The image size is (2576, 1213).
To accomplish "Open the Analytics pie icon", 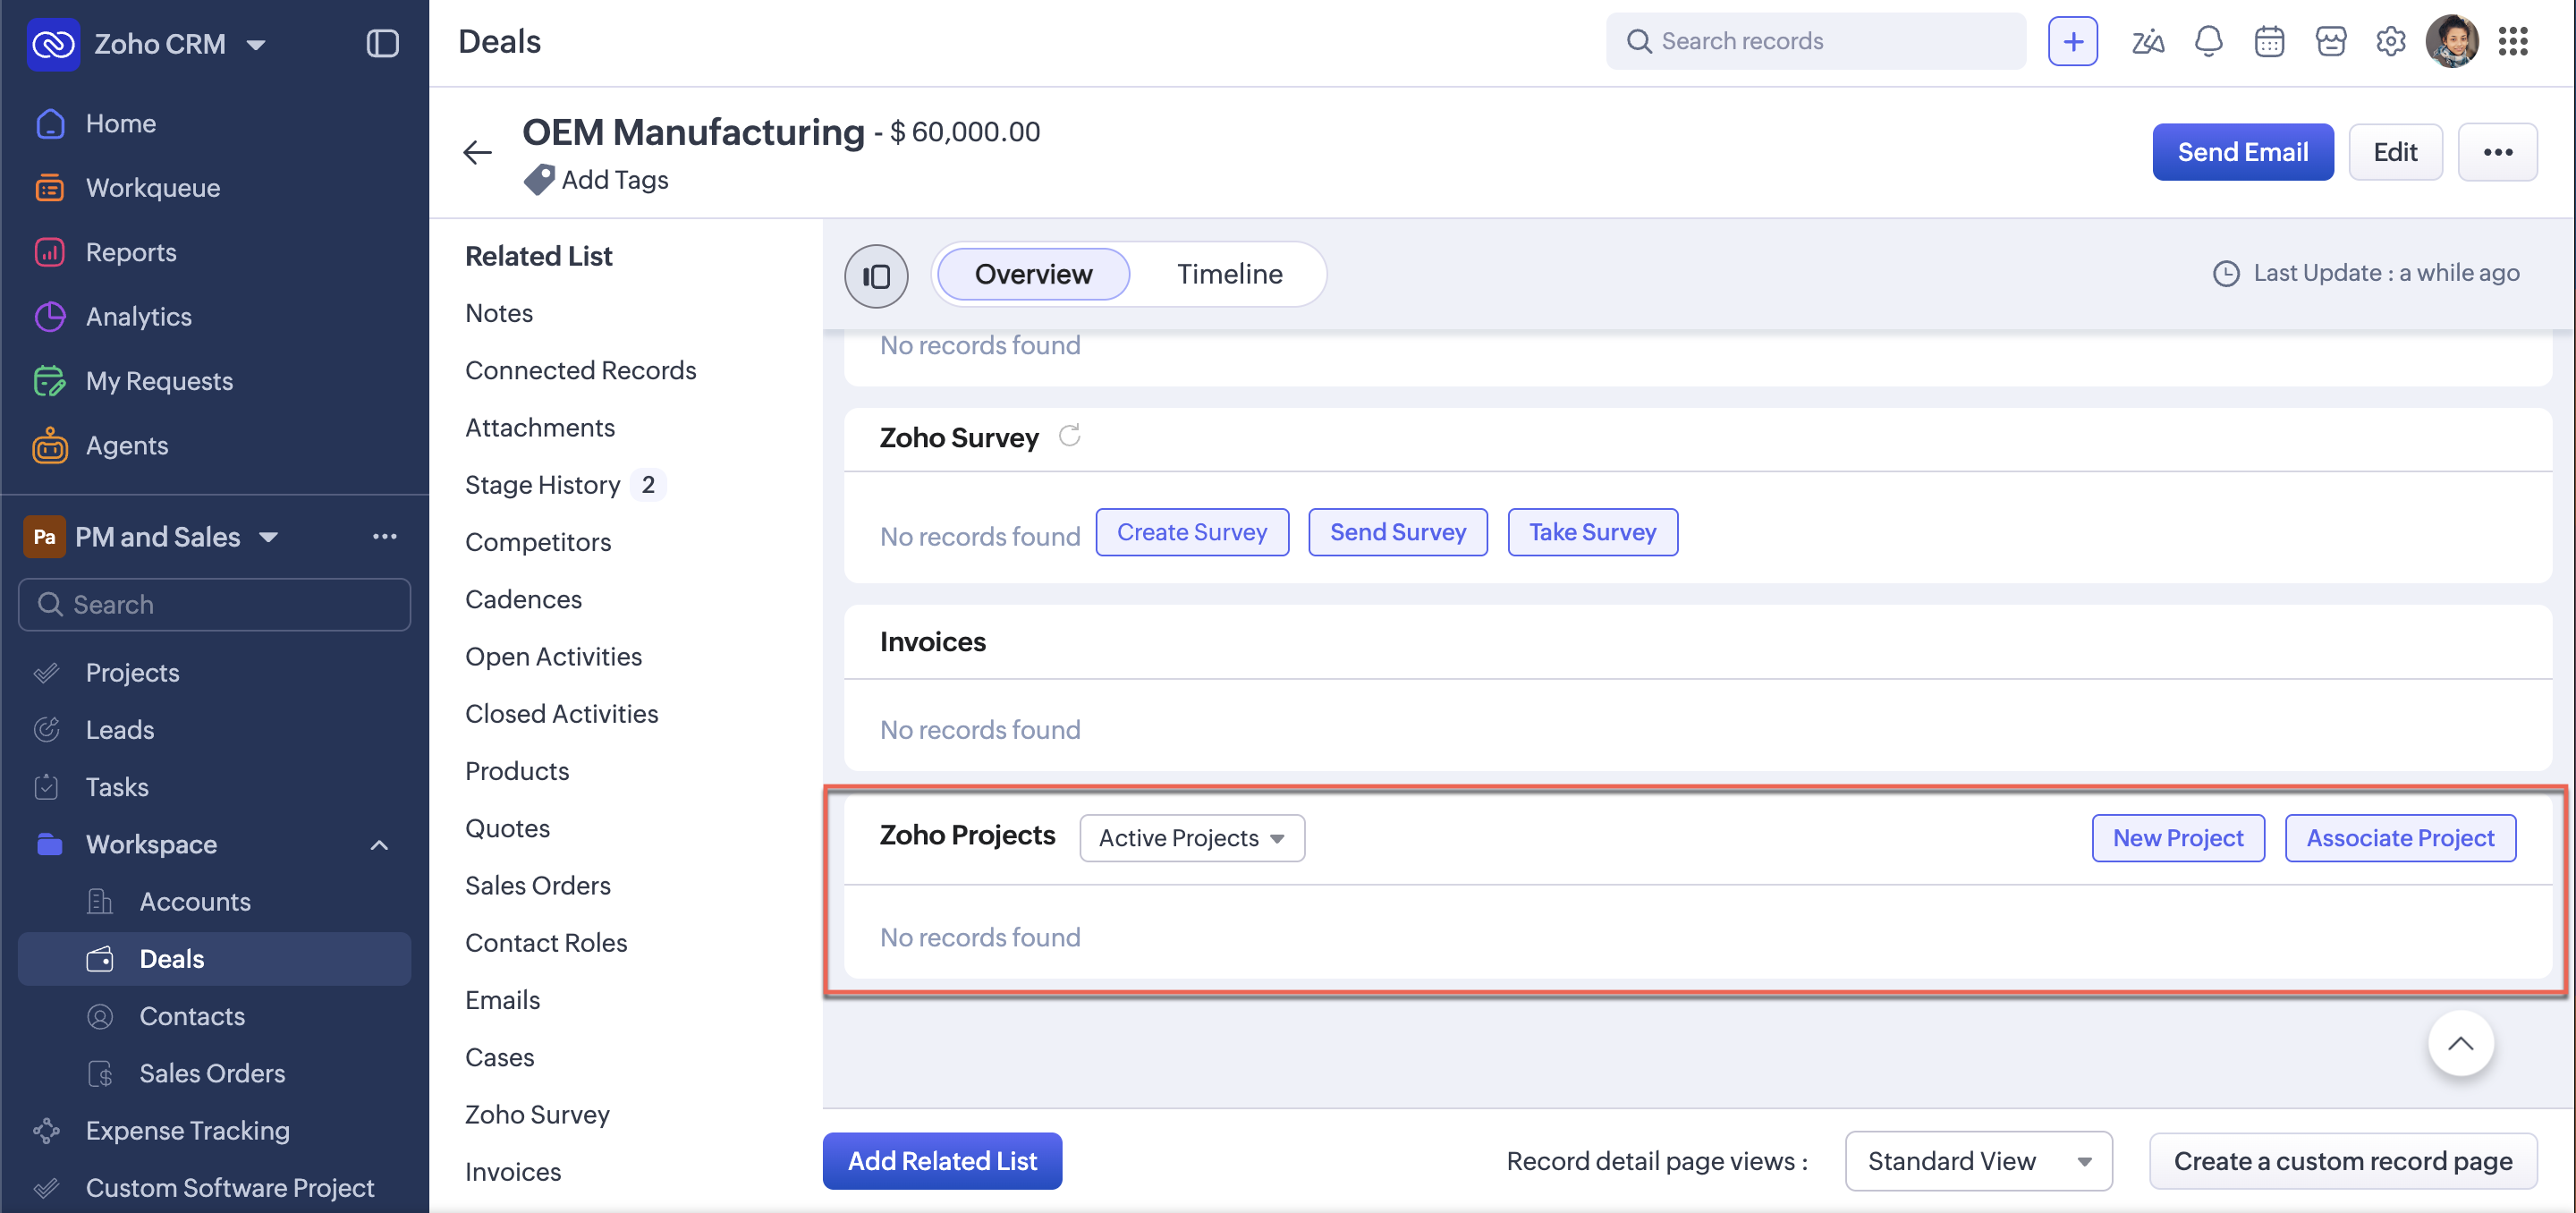I will 50,317.
